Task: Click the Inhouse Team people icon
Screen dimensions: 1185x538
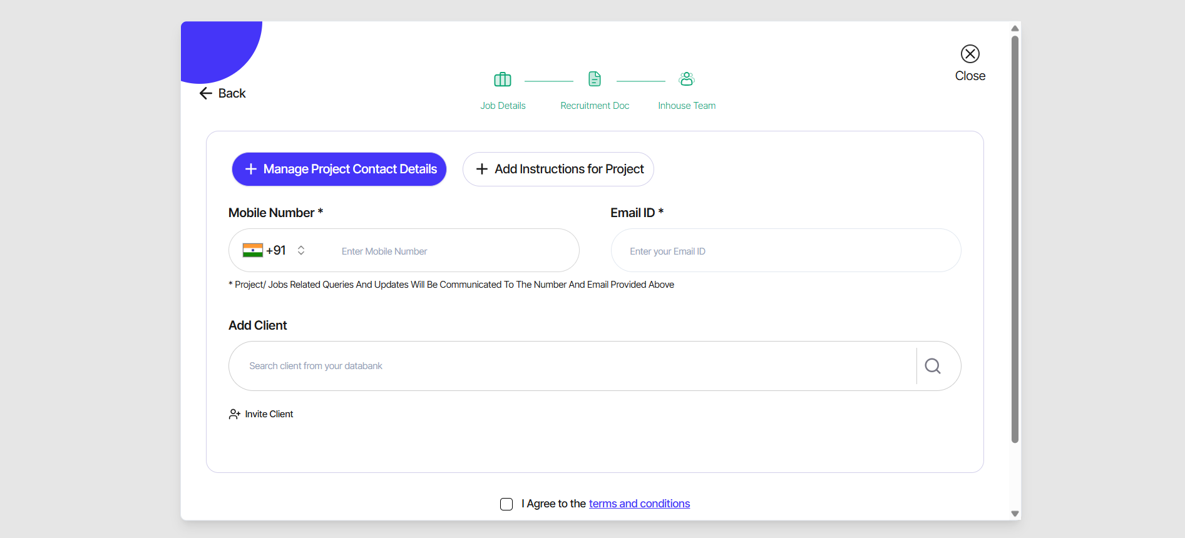Action: [687, 79]
